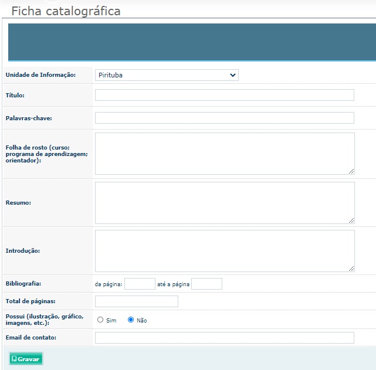Click the resize grip of the Resumo textarea
This screenshot has width=376, height=370.
(351, 220)
